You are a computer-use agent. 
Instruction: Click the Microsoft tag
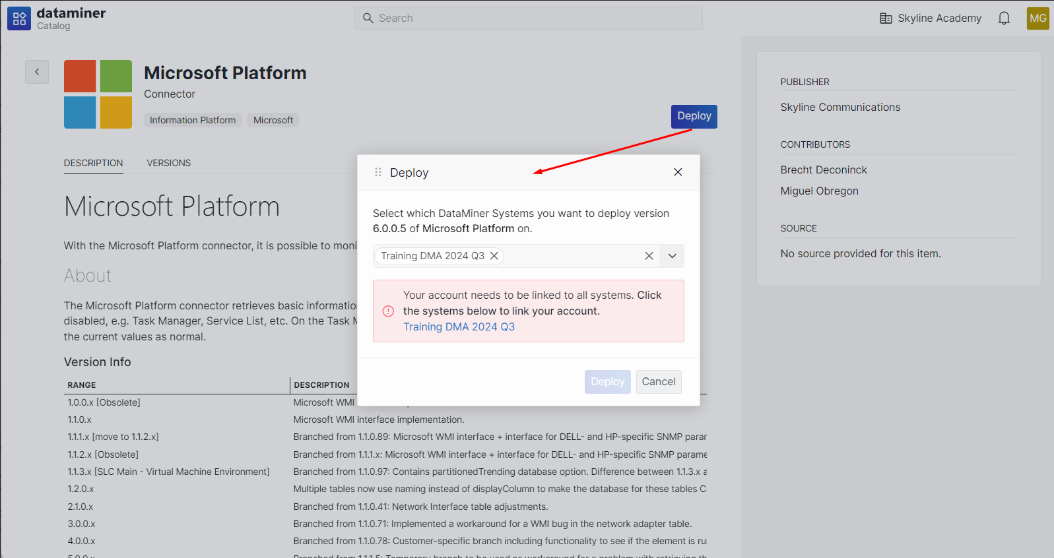pyautogui.click(x=273, y=120)
